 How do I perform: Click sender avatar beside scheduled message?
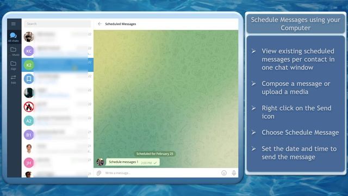coord(100,162)
